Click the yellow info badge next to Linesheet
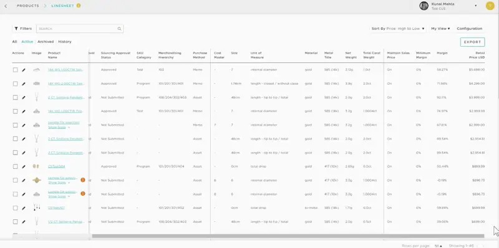The height and width of the screenshot is (248, 499). tap(79, 6)
